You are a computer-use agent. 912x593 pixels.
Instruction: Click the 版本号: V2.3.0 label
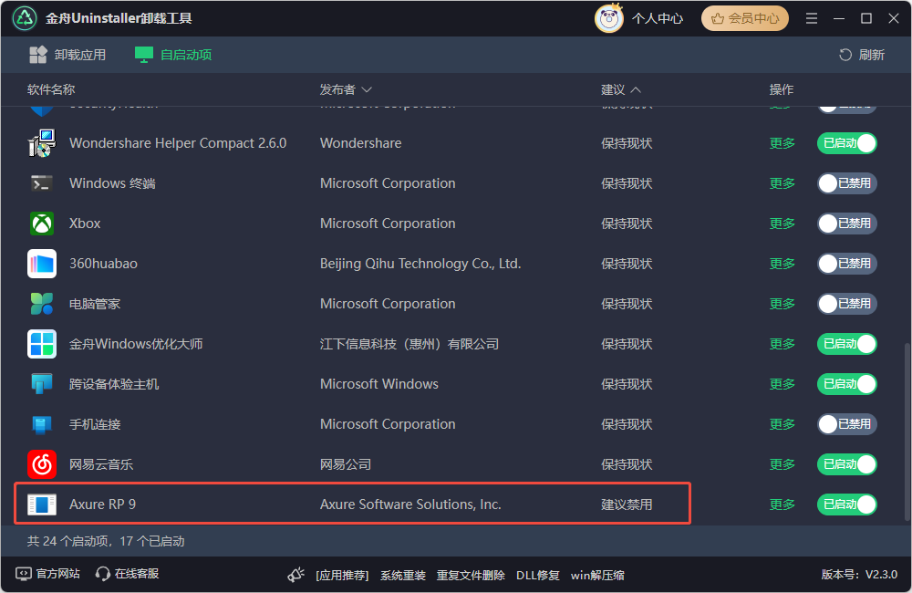[859, 575]
